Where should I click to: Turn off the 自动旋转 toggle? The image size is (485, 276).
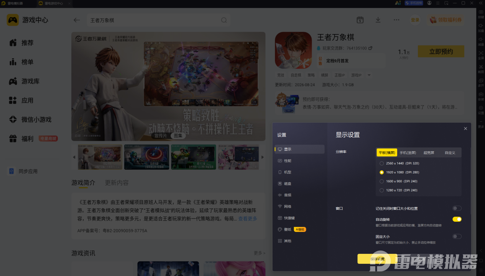[457, 219]
